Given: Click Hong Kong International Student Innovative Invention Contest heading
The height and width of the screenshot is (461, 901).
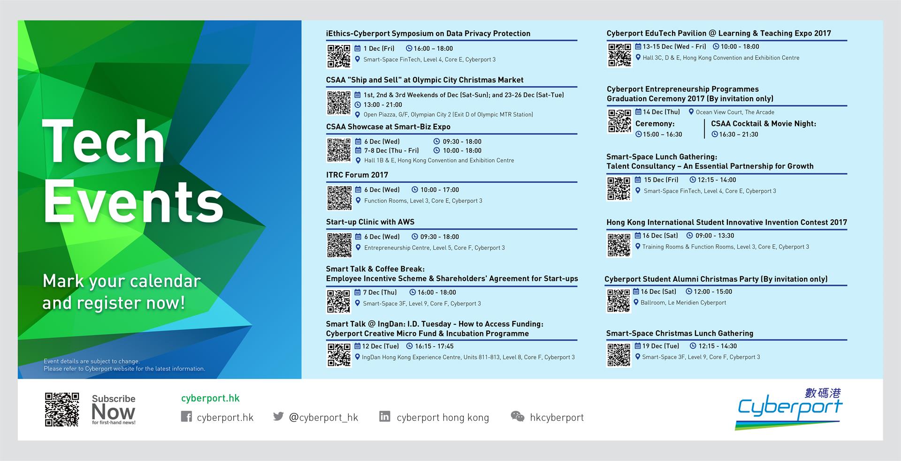Looking at the screenshot, I should click(726, 222).
